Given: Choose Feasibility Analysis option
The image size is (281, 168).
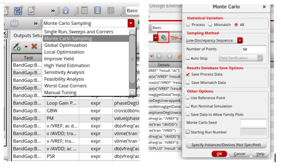Looking at the screenshot, I should [x=86, y=79].
